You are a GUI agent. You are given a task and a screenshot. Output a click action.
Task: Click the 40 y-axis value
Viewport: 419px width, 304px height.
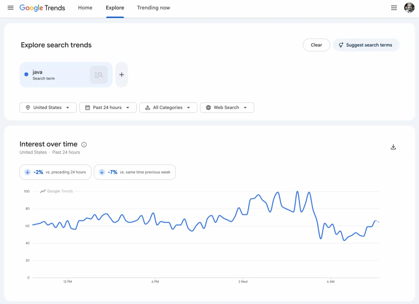tap(28, 243)
